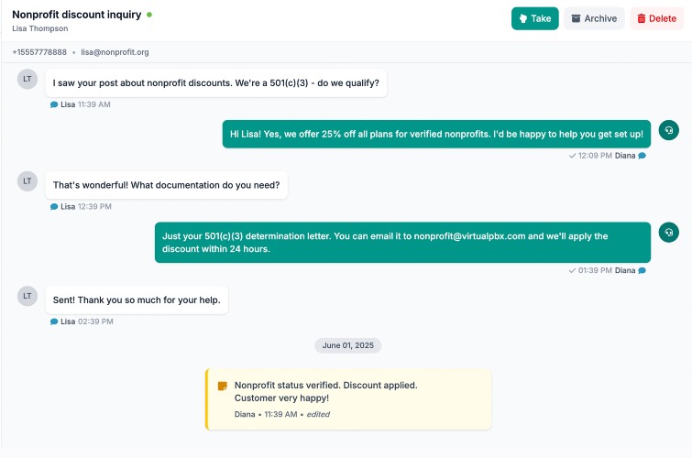692x458 pixels.
Task: Click the Lisa Thompson contact name
Action: [x=40, y=28]
